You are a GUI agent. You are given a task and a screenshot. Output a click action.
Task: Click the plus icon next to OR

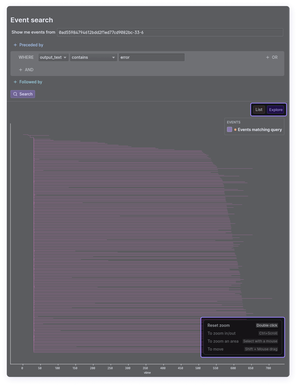[x=267, y=57]
